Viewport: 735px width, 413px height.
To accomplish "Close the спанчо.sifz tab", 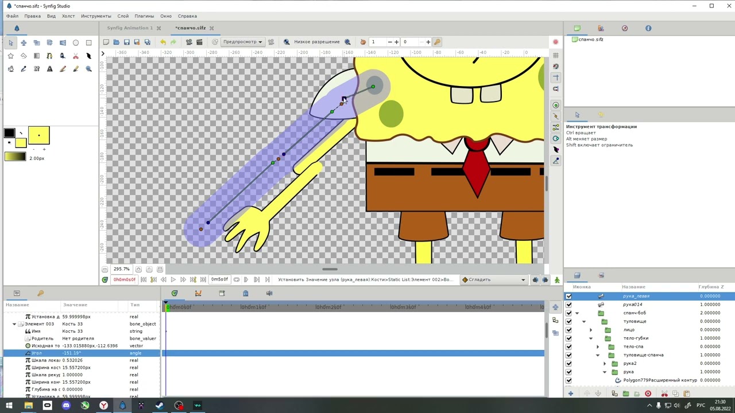I will tap(211, 28).
